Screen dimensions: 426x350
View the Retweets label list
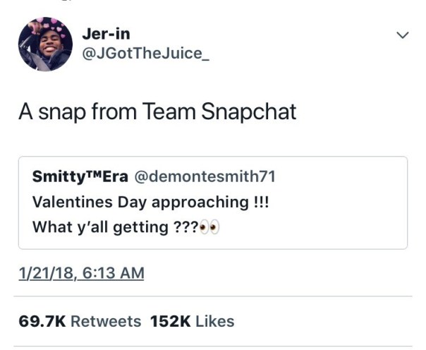(x=105, y=321)
